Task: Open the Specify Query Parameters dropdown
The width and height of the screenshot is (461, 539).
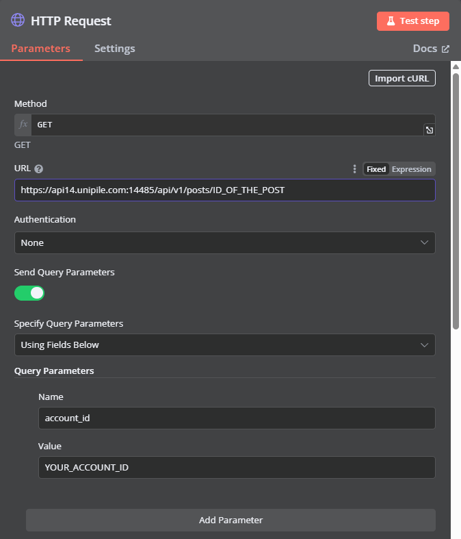Action: click(x=225, y=344)
